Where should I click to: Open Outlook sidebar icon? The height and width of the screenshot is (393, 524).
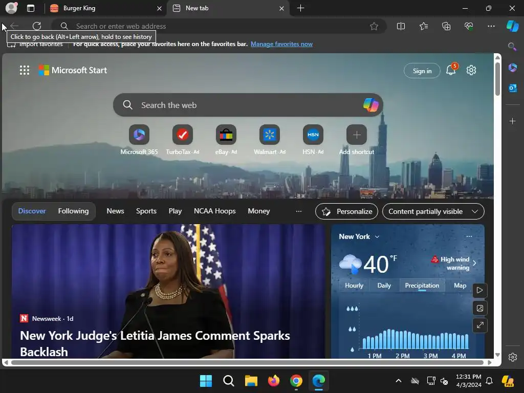click(x=512, y=88)
